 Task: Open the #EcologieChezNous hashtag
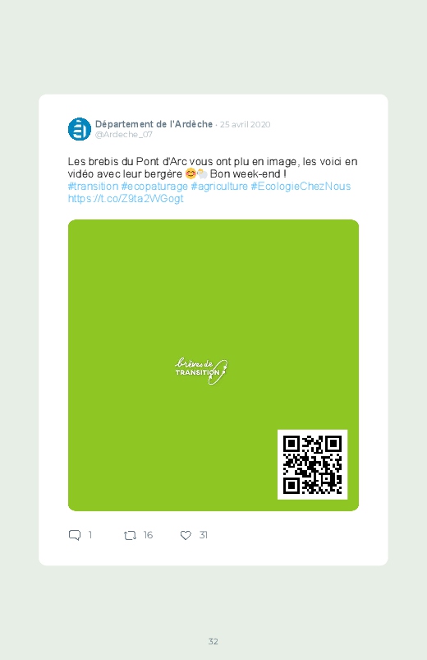click(x=301, y=186)
